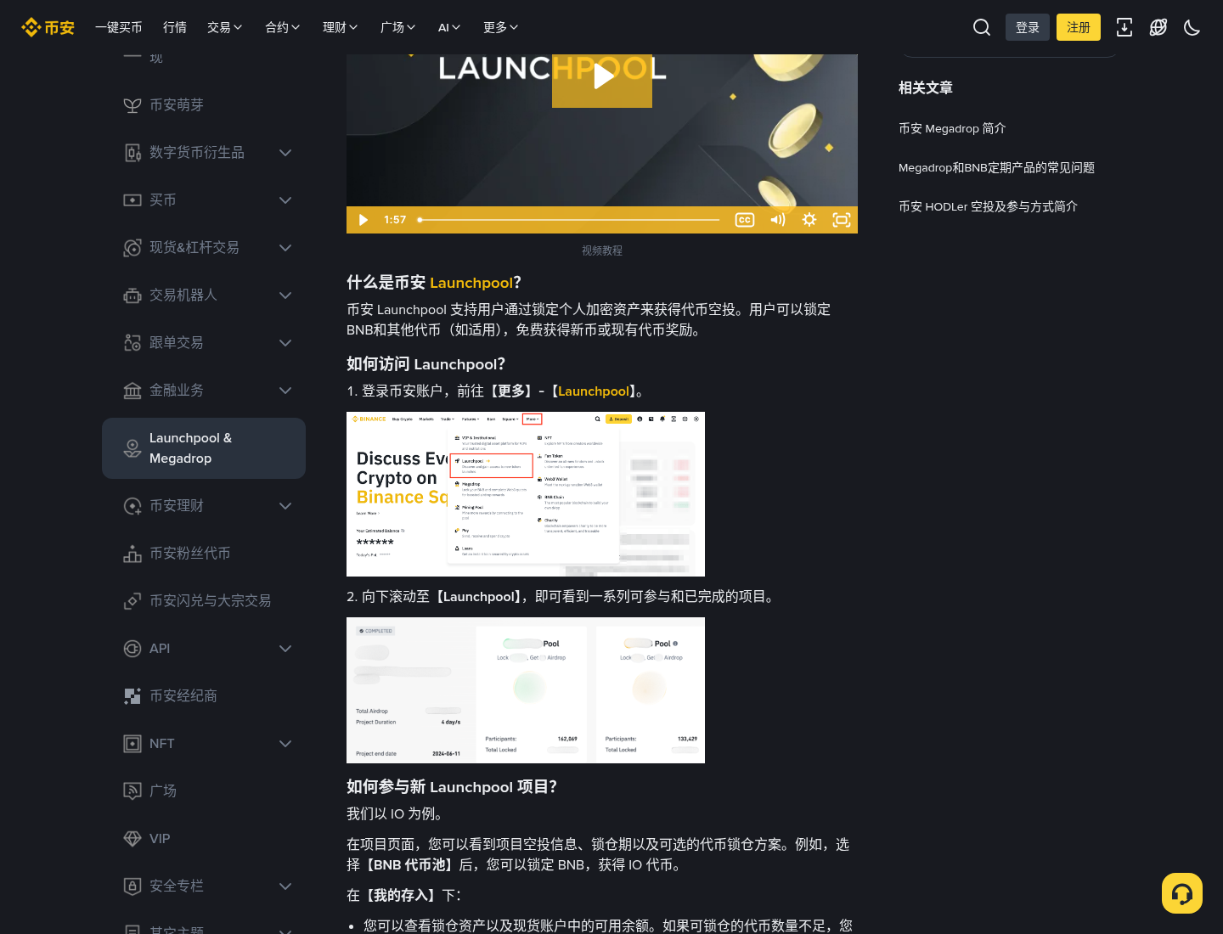Click the NFT sidebar icon

coord(132,744)
